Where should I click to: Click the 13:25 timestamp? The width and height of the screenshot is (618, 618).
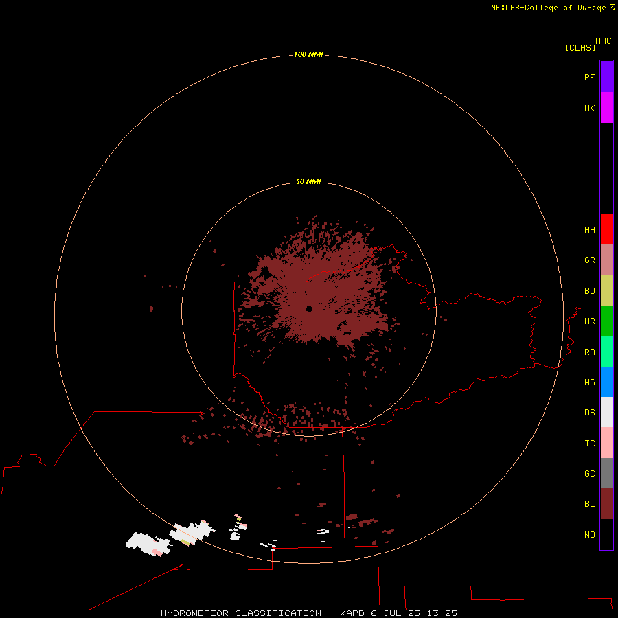(x=442, y=613)
